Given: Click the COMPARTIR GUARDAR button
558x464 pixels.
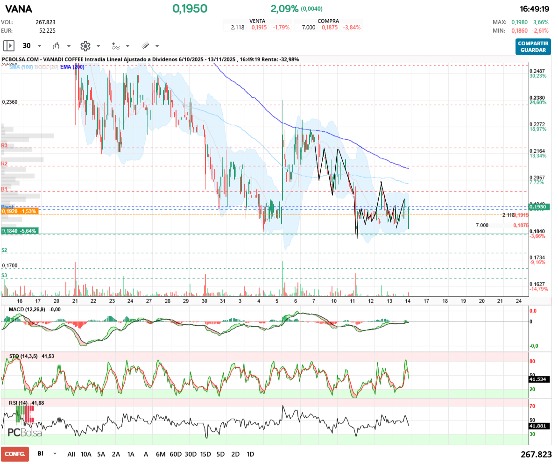Looking at the screenshot, I should point(533,46).
